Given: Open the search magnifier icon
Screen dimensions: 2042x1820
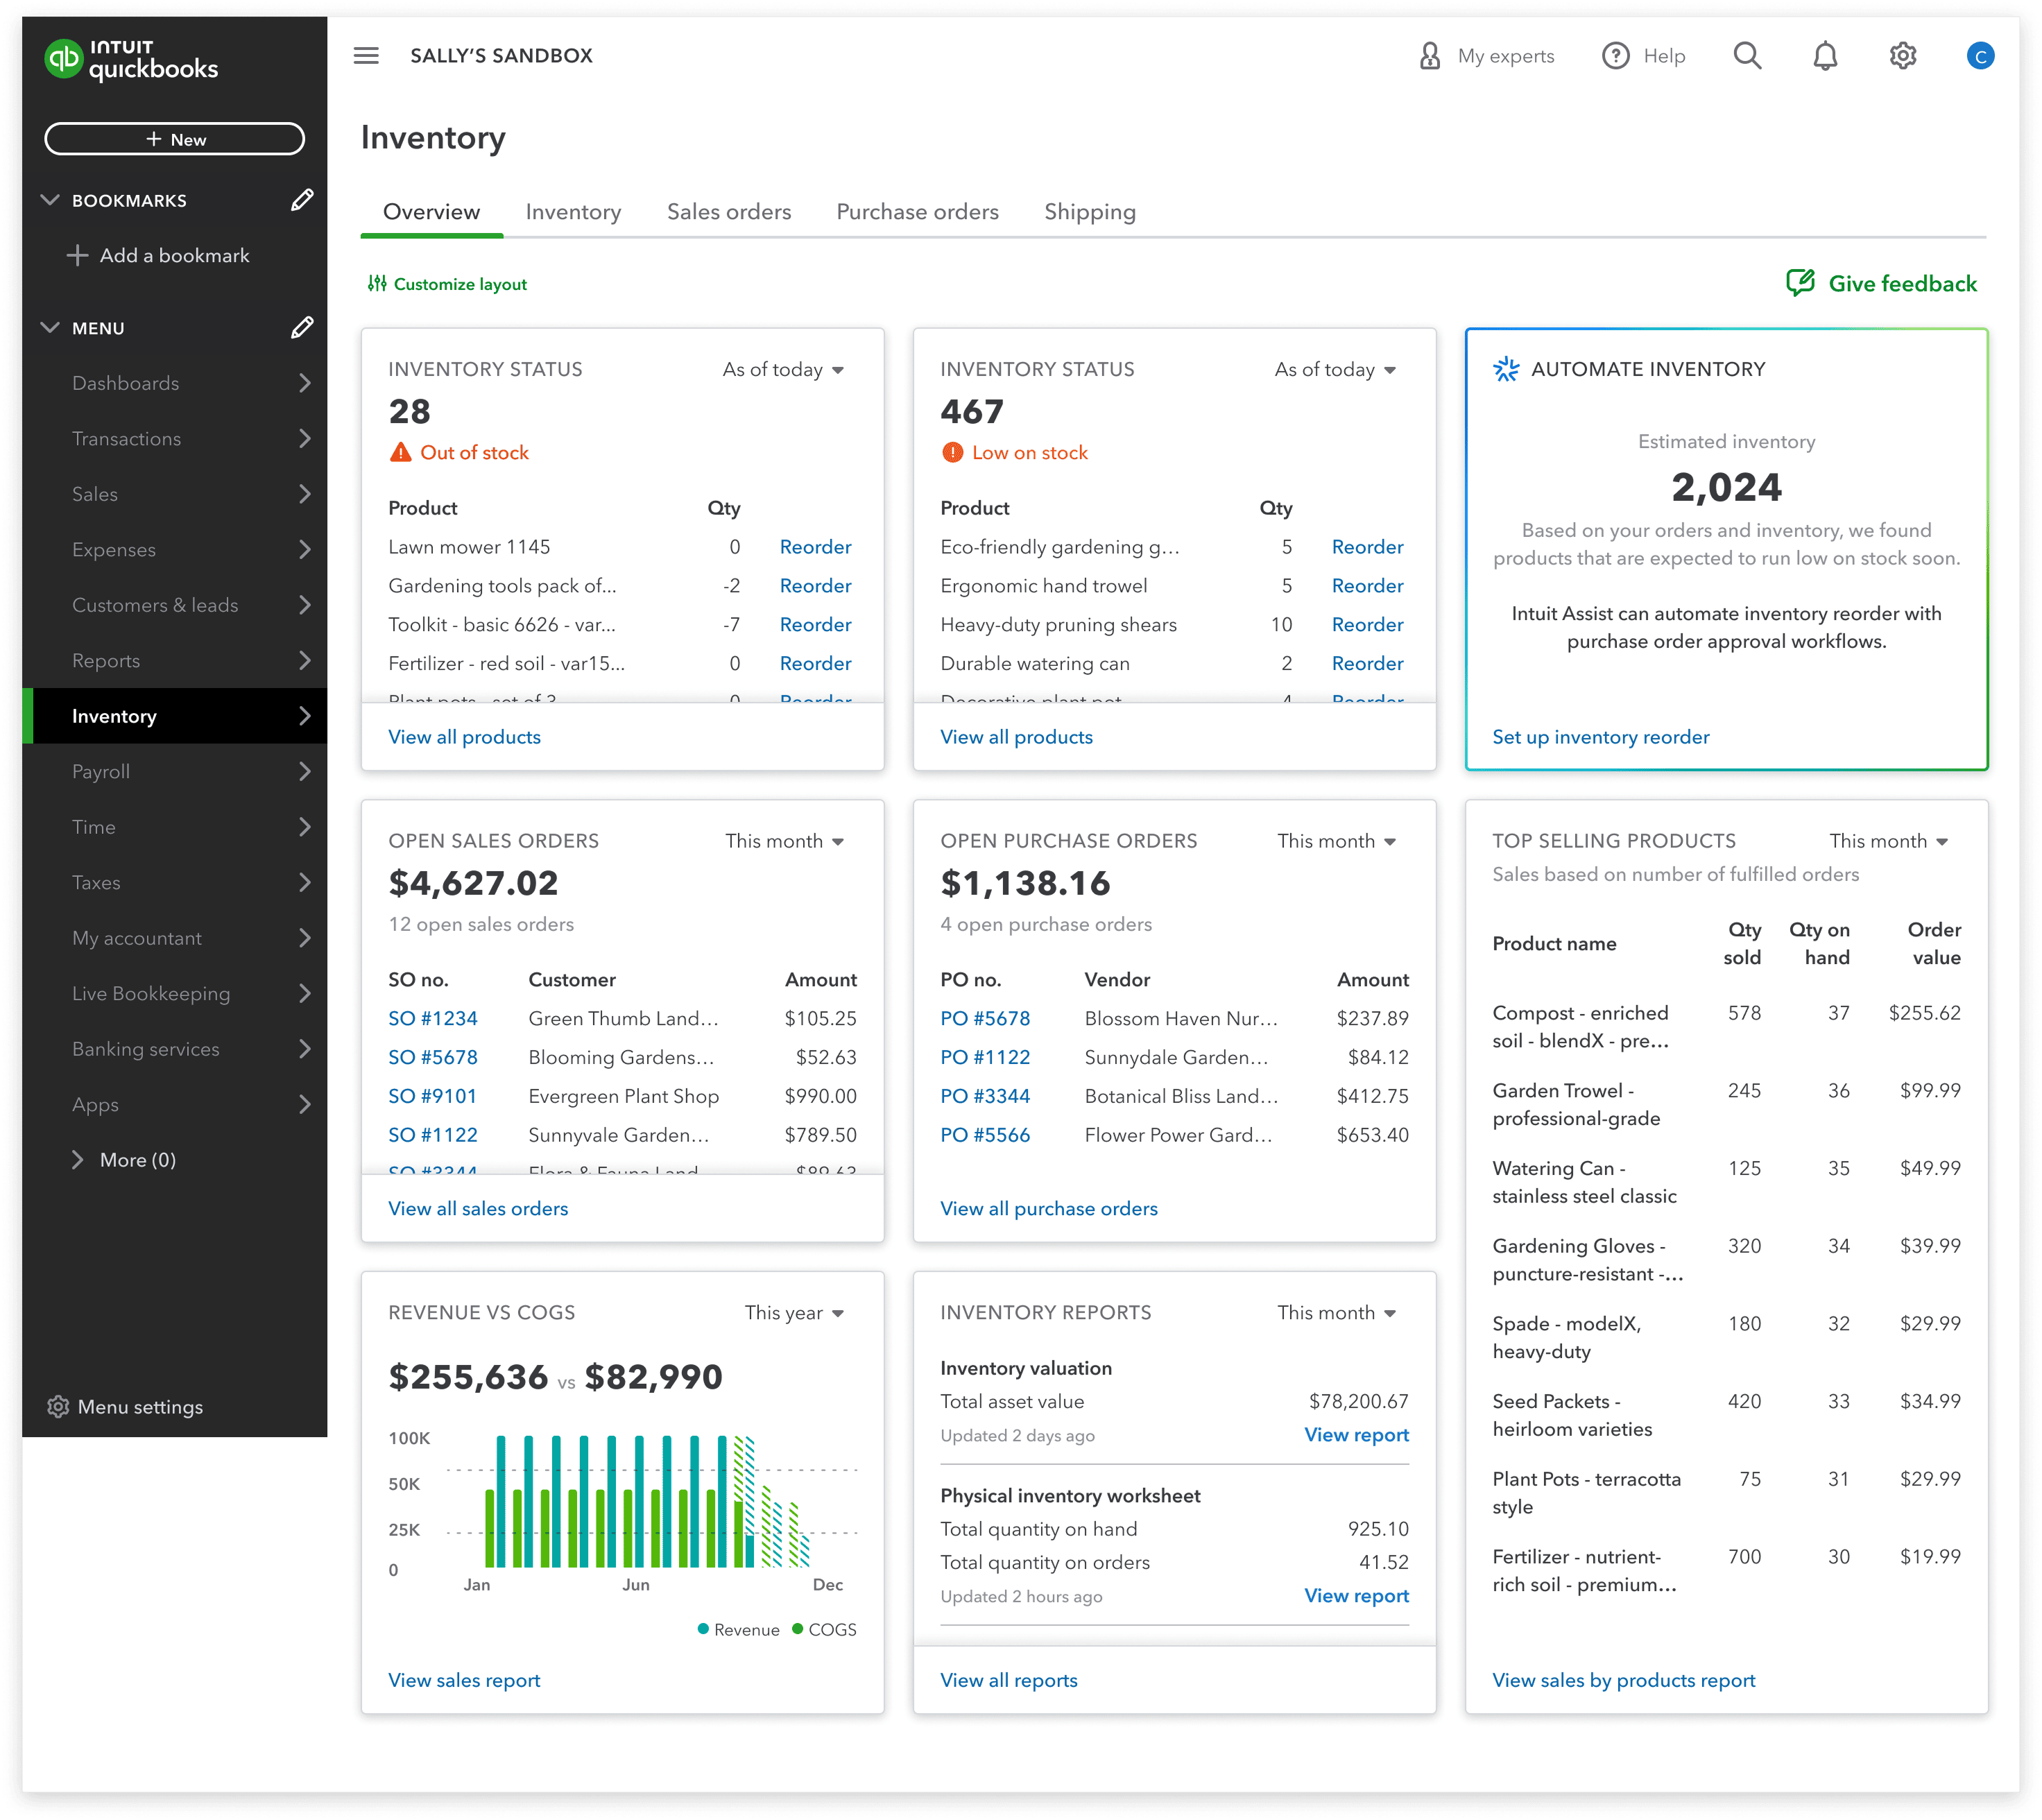Looking at the screenshot, I should pos(1747,56).
